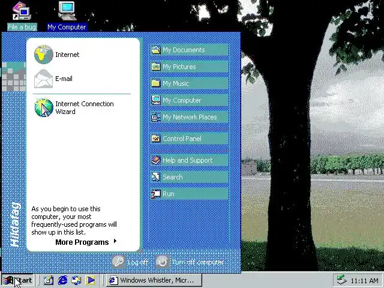Launch Internet Explorer from quick launch

point(62,280)
